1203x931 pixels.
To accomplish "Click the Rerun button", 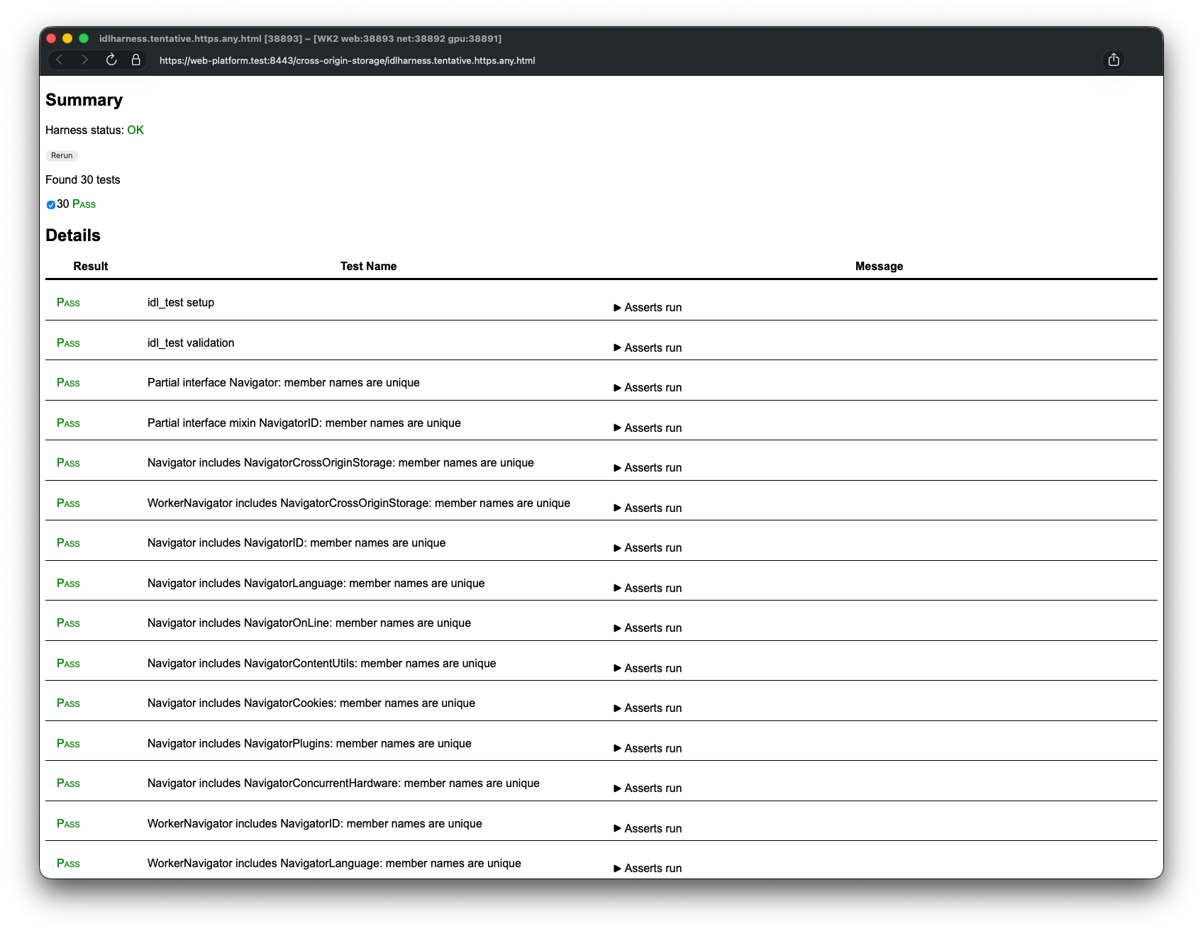I will 62,155.
